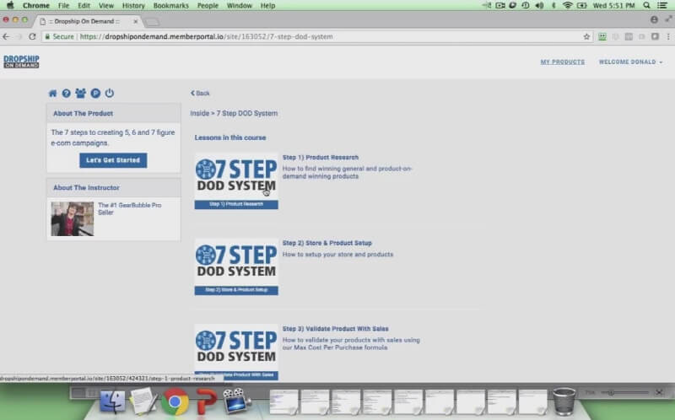Screen dimensions: 675x420
Task: Open the Trash in the dock
Action: point(564,401)
